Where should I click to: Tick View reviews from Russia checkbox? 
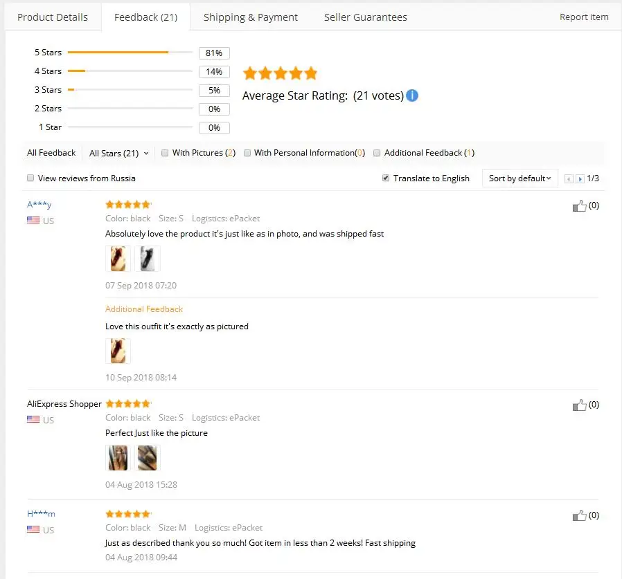click(30, 178)
